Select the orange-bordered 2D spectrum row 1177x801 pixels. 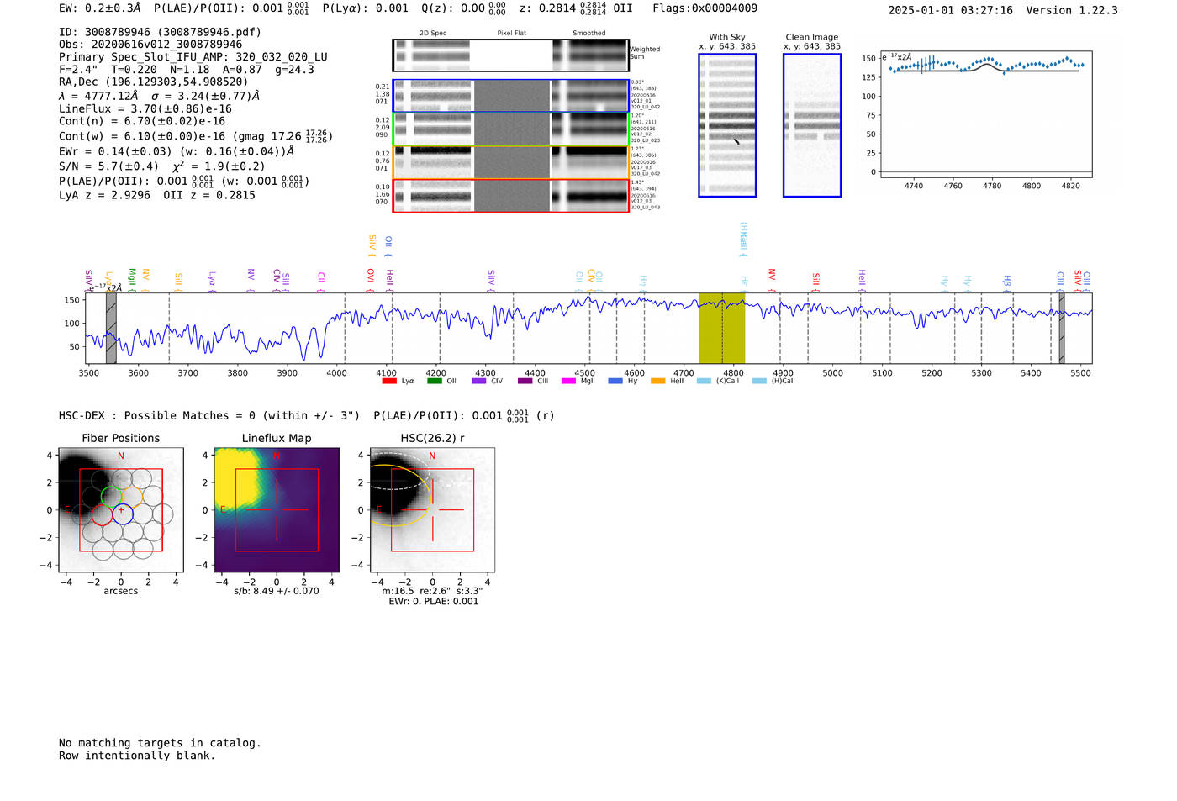coord(510,162)
